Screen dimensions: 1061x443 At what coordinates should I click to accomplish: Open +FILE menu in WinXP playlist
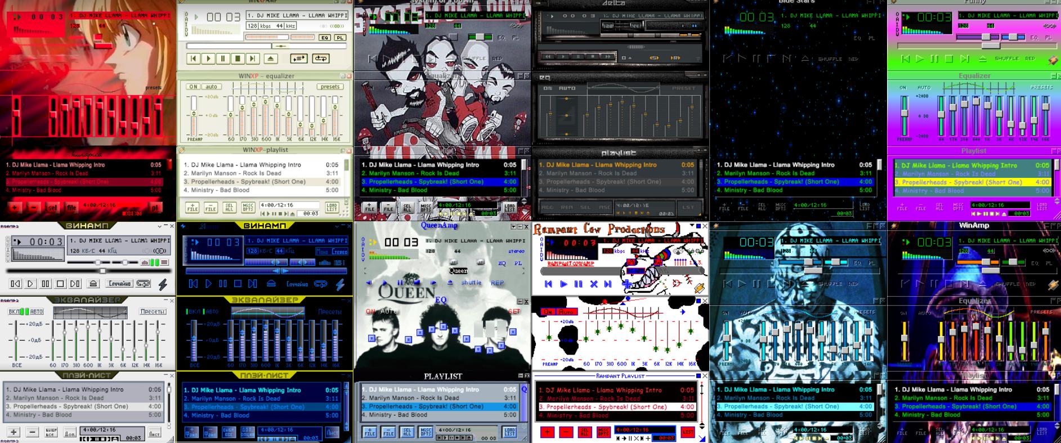click(x=192, y=208)
